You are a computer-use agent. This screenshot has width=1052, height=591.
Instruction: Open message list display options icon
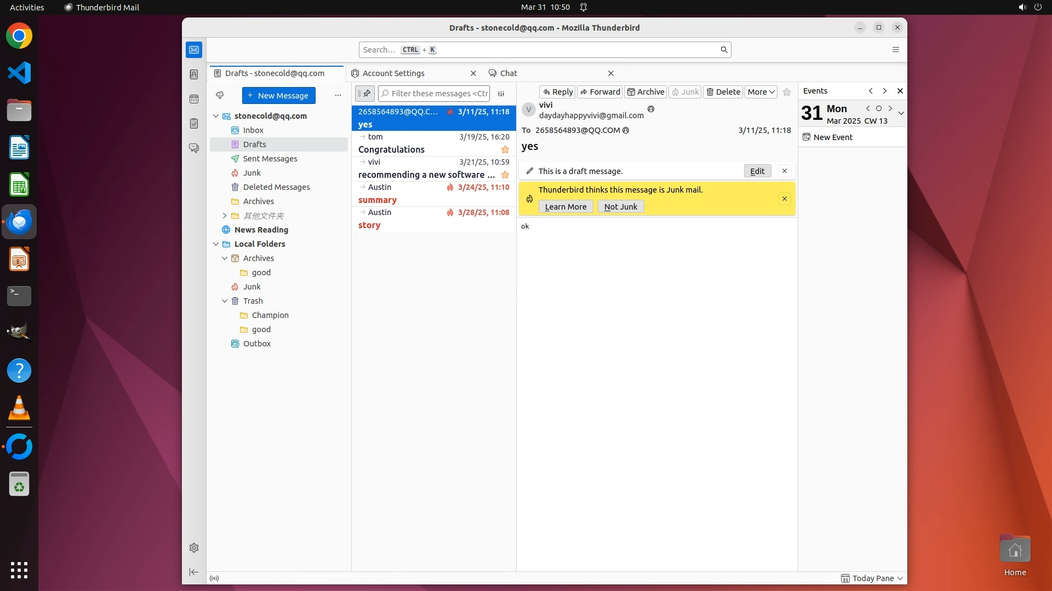coord(501,94)
